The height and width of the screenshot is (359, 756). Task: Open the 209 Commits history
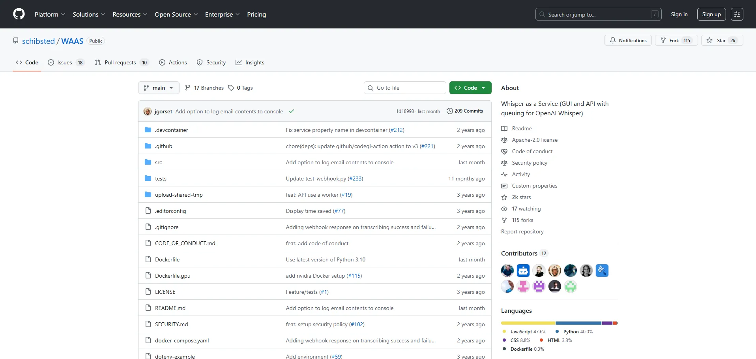(465, 111)
